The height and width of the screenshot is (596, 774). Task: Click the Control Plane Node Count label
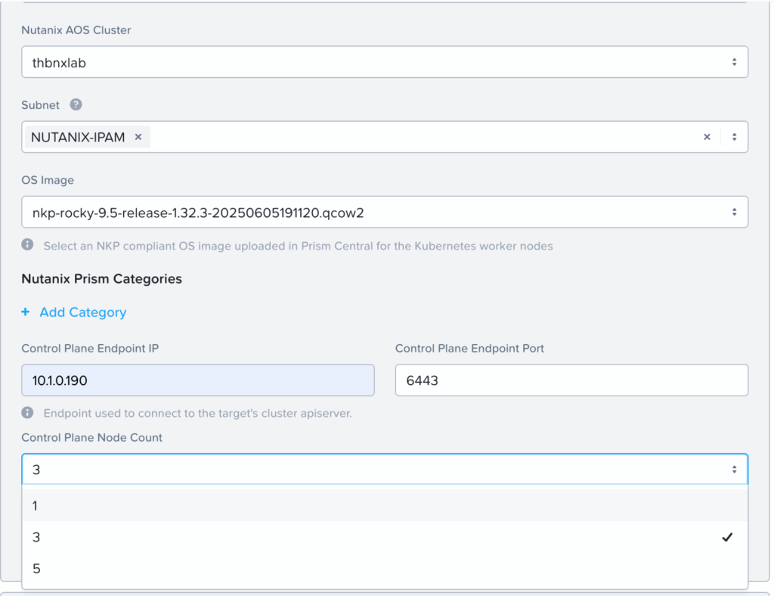[x=91, y=437]
